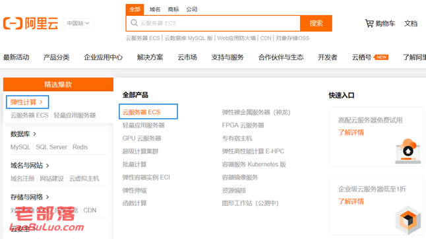Click the 域名注册 sidebar link

pos(22,178)
